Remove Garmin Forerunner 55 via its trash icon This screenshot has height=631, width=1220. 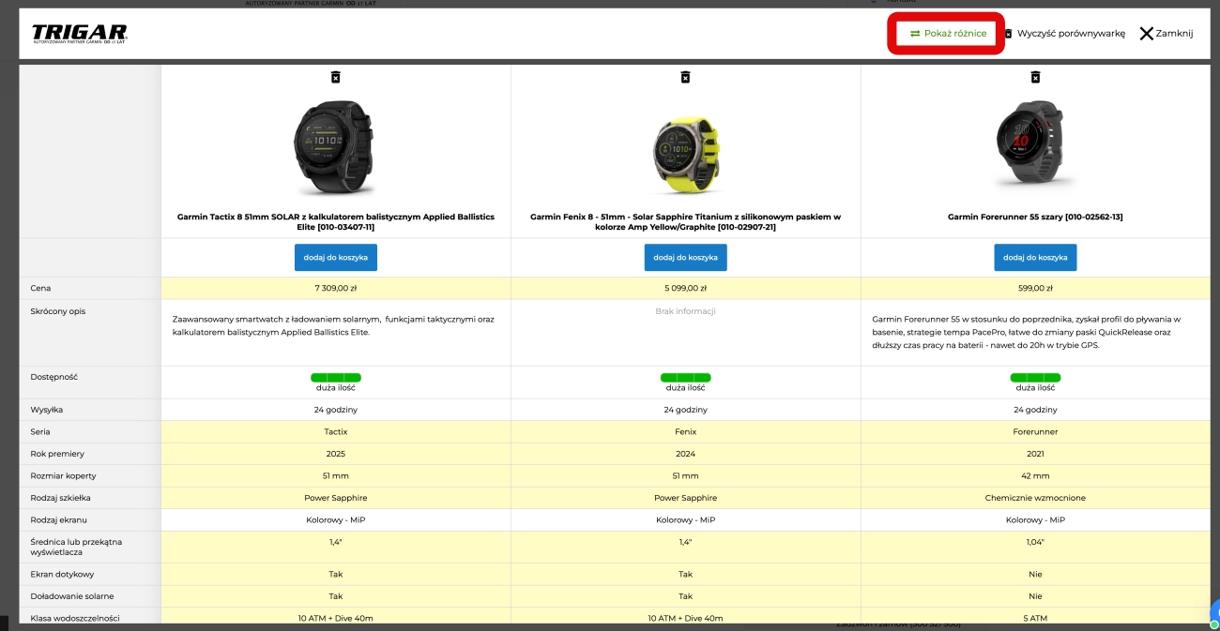(x=1035, y=77)
